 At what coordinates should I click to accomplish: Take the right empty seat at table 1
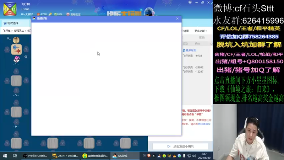(26, 49)
